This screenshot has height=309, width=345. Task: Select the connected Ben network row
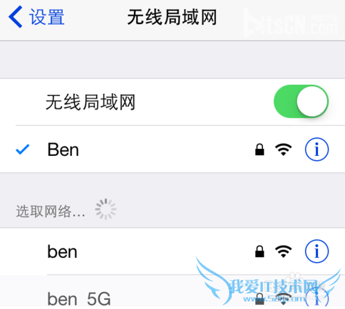(172, 149)
